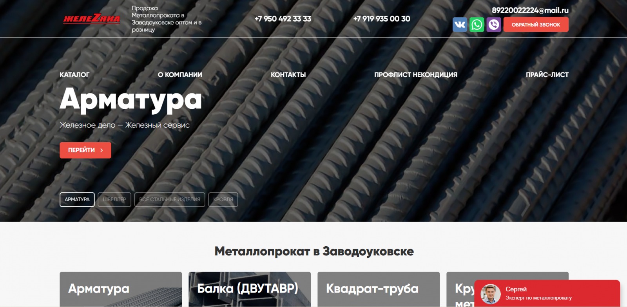627x307 pixels.
Task: Go to О компании page
Action: click(x=180, y=75)
